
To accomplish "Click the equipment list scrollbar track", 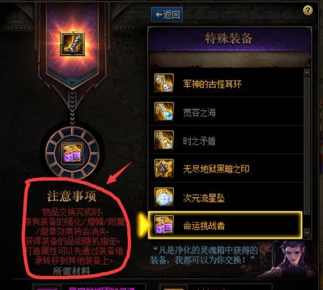I will (307, 153).
